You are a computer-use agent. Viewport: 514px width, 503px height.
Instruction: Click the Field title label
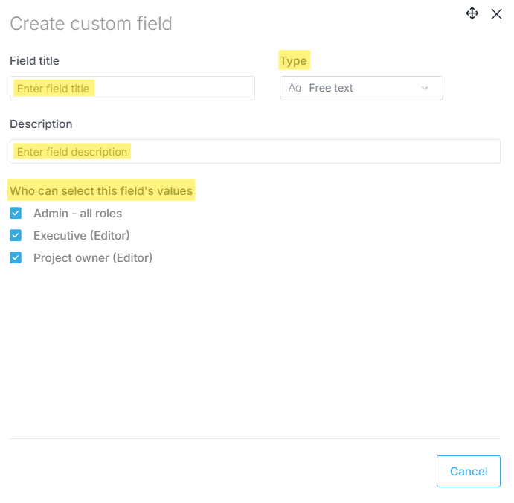pyautogui.click(x=34, y=61)
